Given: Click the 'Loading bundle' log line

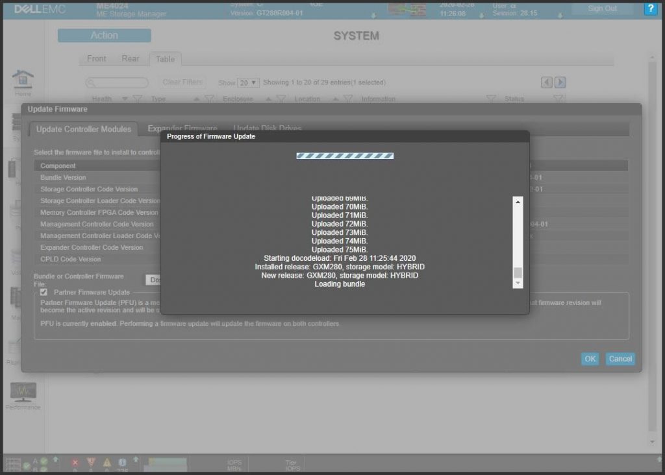Looking at the screenshot, I should [340, 284].
